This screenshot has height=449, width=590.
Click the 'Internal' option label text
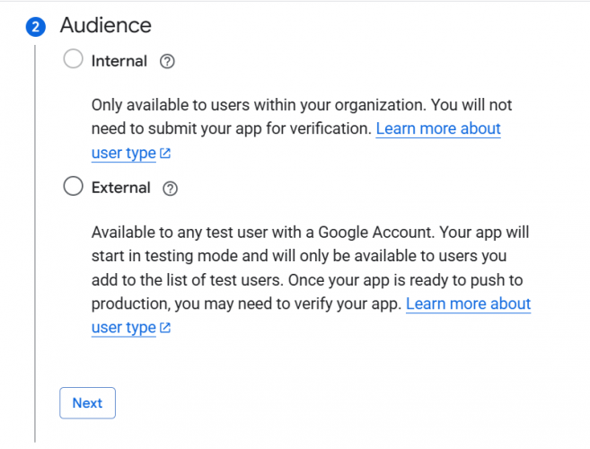119,61
